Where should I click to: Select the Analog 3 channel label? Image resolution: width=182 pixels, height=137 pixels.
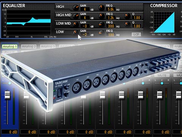click(47, 46)
